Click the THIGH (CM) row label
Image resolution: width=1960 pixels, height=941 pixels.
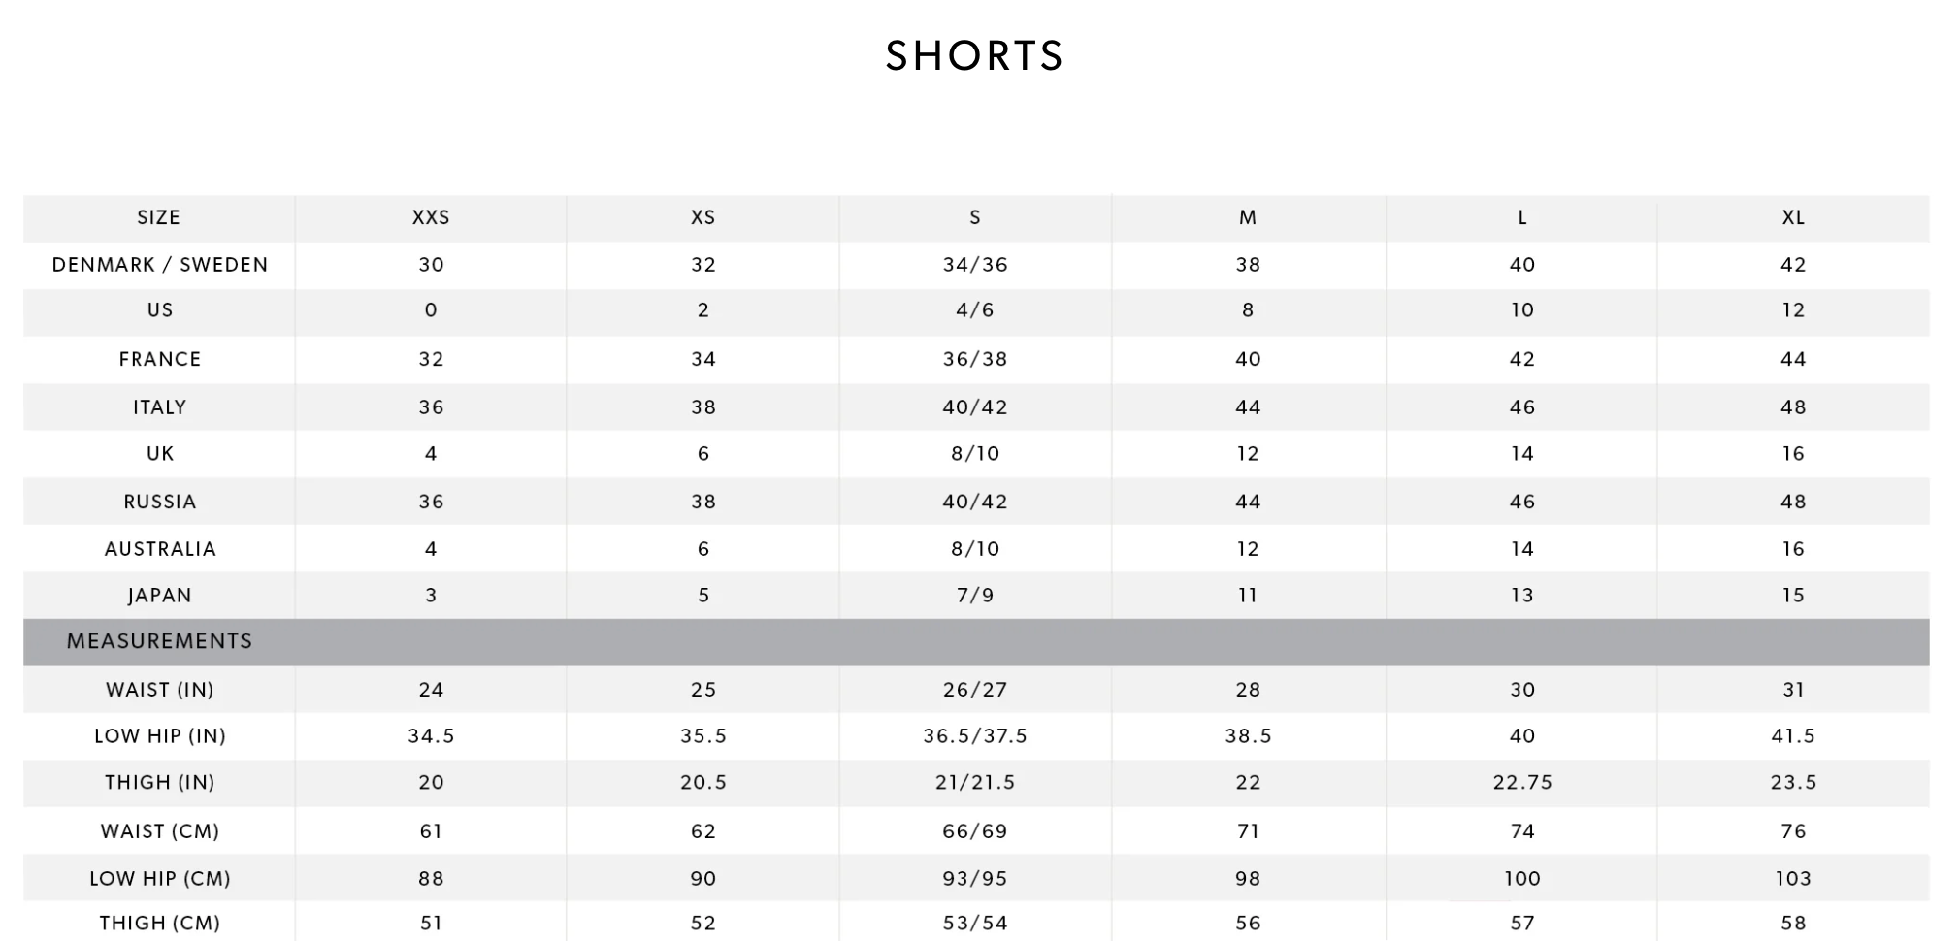pos(160,924)
